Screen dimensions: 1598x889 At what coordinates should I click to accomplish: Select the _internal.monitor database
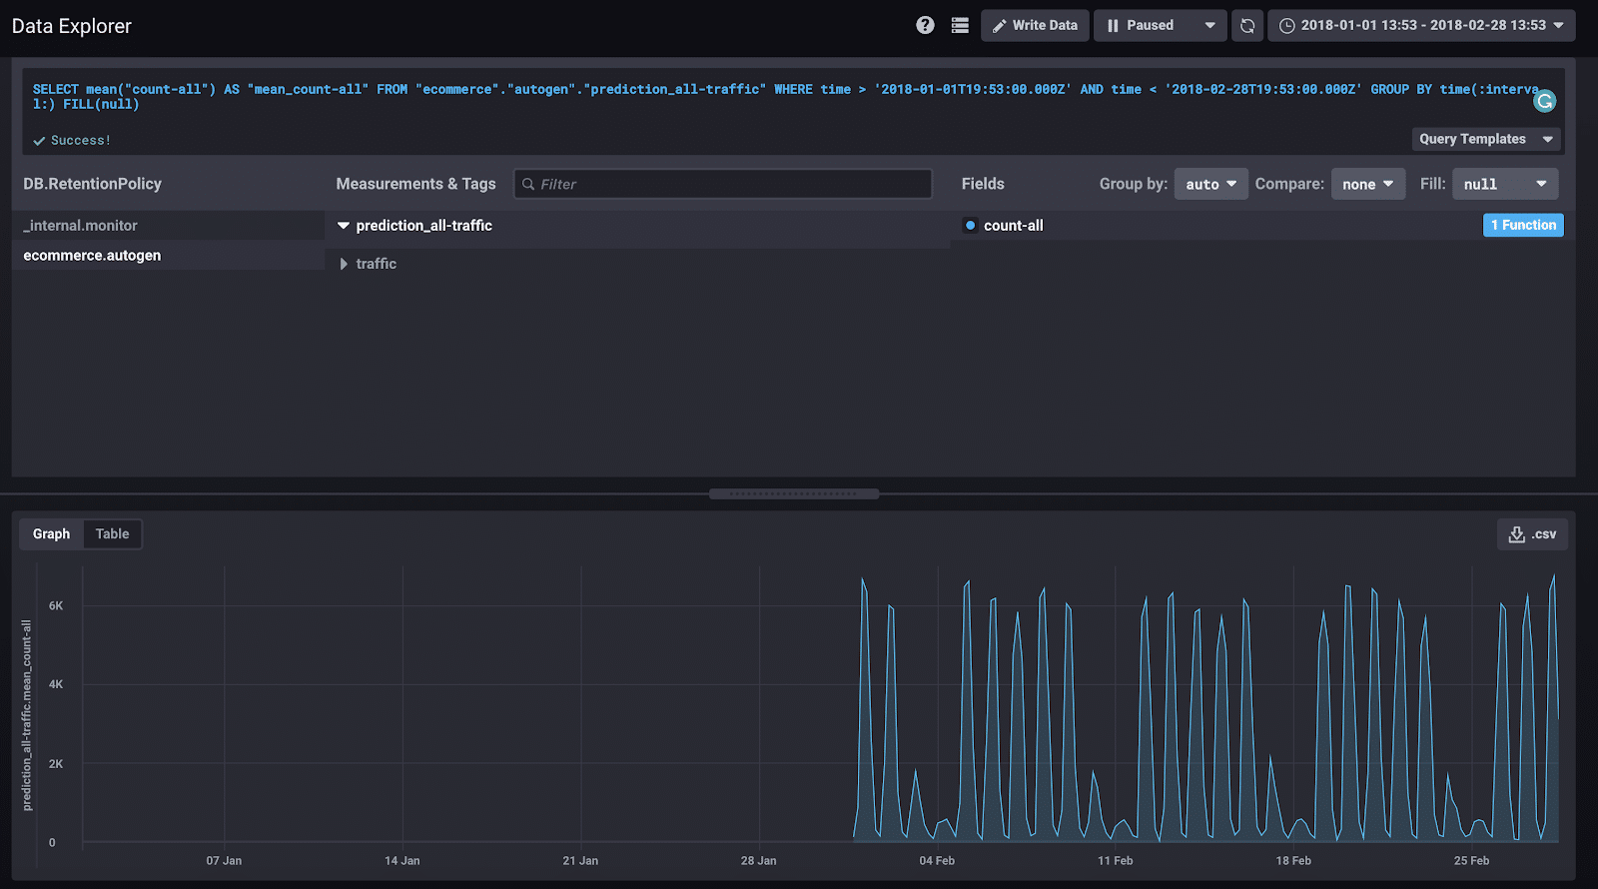coord(81,226)
